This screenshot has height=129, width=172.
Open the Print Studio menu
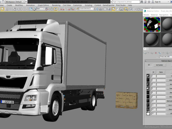click(x=121, y=5)
